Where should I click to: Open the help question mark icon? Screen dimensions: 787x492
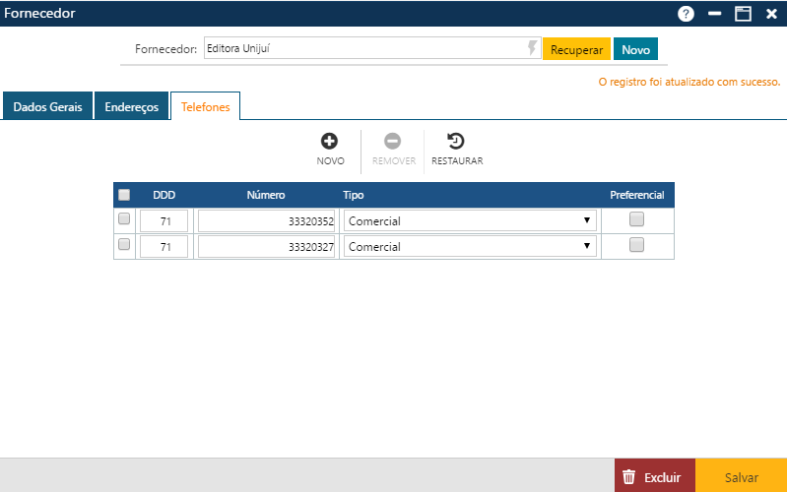coord(686,14)
